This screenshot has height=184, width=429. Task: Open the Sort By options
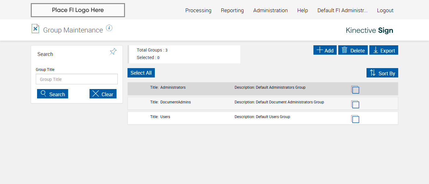pos(382,73)
